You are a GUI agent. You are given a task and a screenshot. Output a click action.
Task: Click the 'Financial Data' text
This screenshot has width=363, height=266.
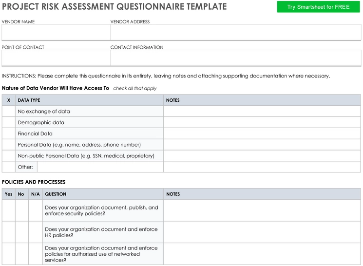[x=35, y=133]
